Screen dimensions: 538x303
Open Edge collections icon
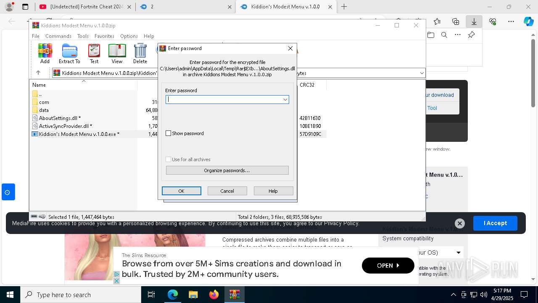pyautogui.click(x=456, y=21)
